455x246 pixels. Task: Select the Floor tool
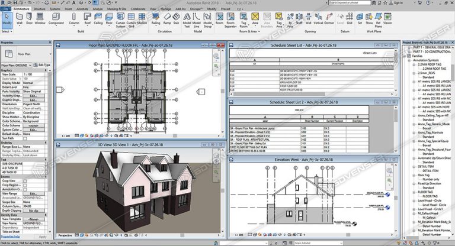pyautogui.click(x=109, y=18)
